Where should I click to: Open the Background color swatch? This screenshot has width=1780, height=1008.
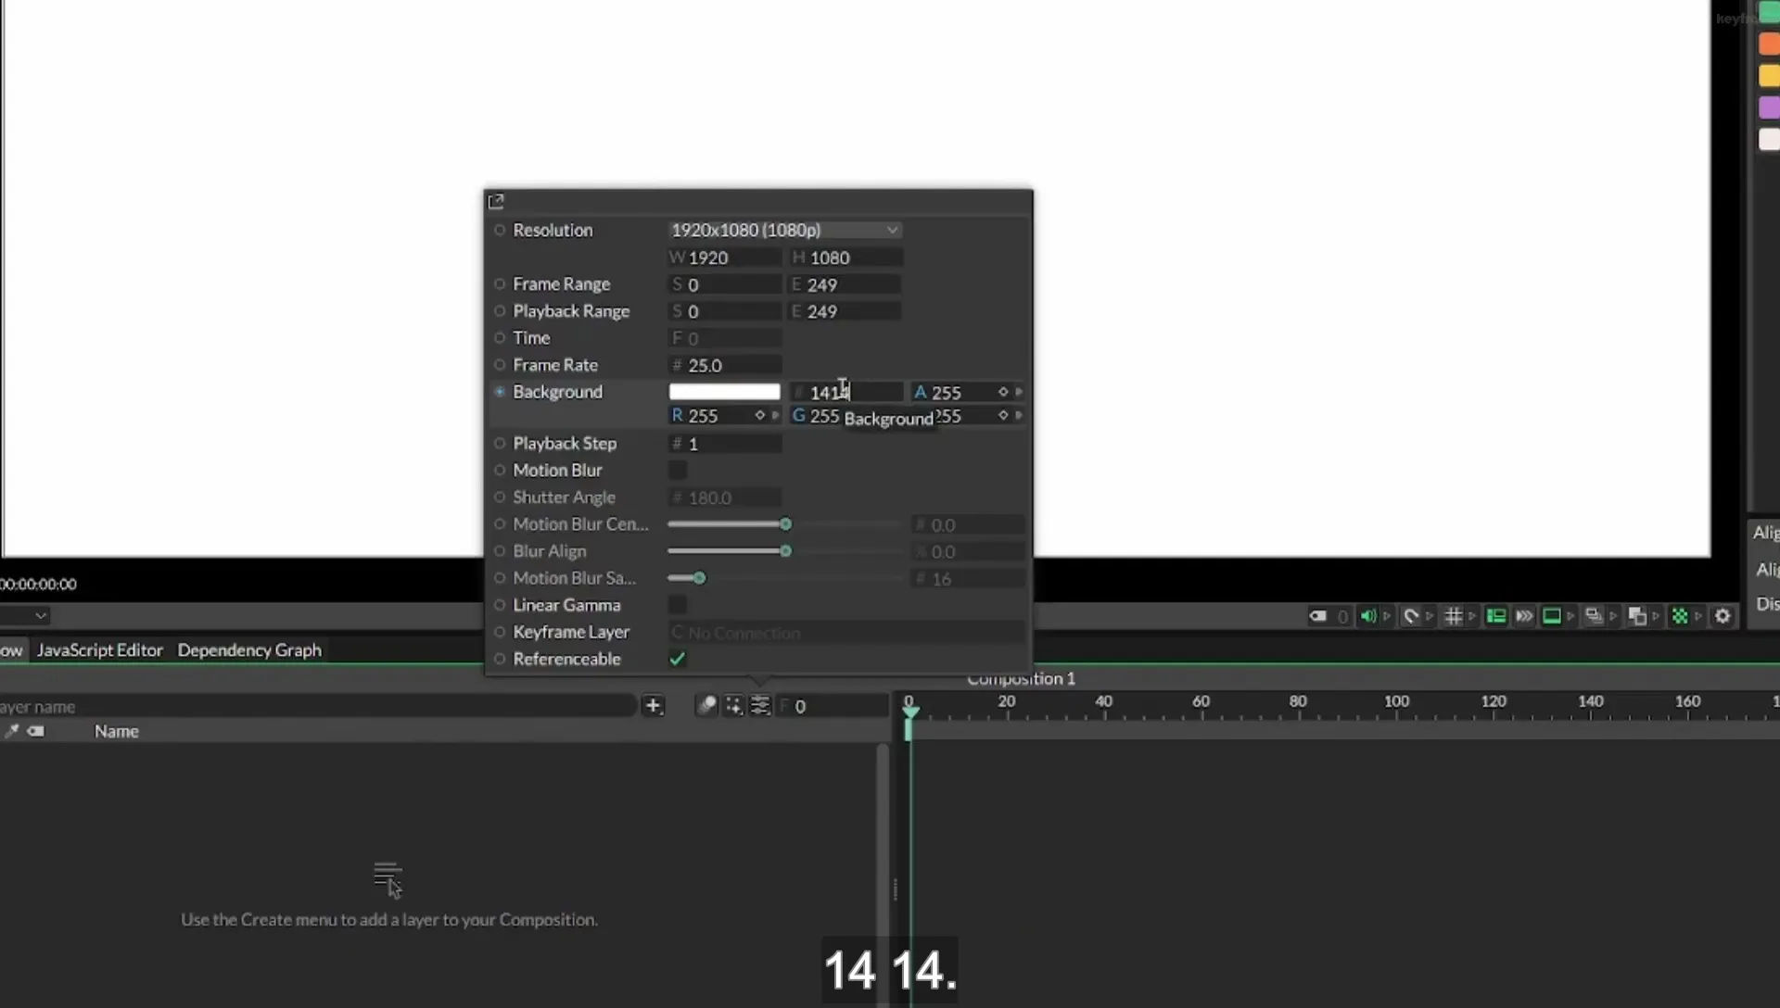[x=724, y=392]
